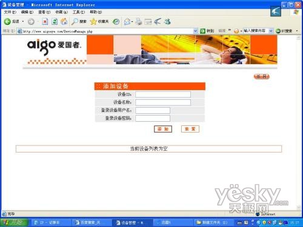The height and width of the screenshot is (227, 303).
Task: Click the Mail envelope icon
Action: [127, 22]
